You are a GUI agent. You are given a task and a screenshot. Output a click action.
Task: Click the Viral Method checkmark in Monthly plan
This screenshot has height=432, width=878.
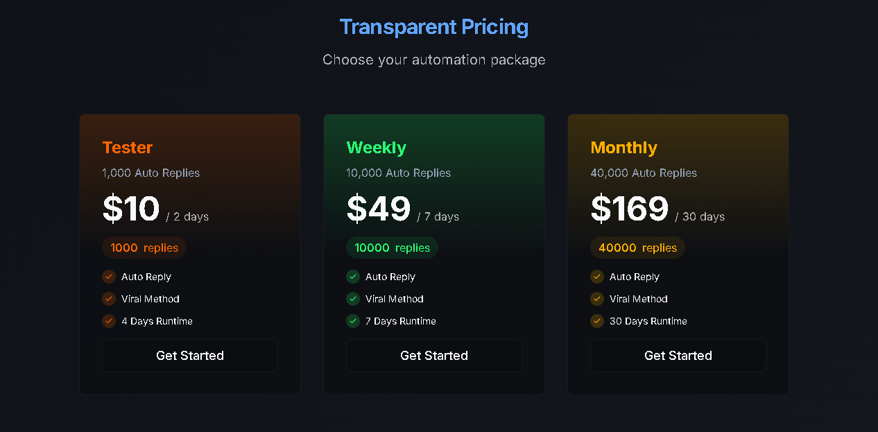click(597, 299)
